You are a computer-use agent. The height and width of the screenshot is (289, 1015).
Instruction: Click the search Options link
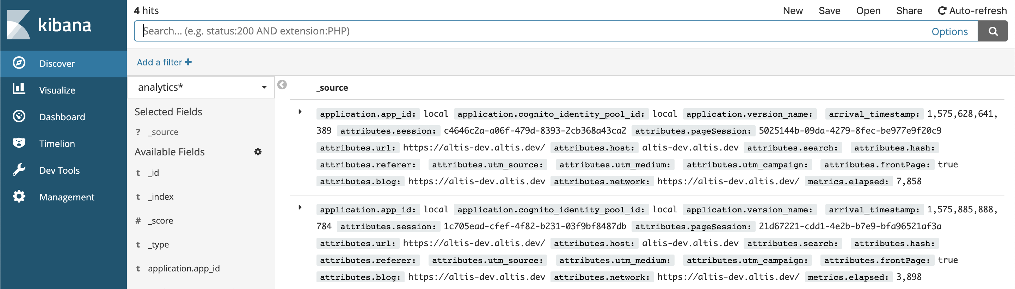point(949,31)
